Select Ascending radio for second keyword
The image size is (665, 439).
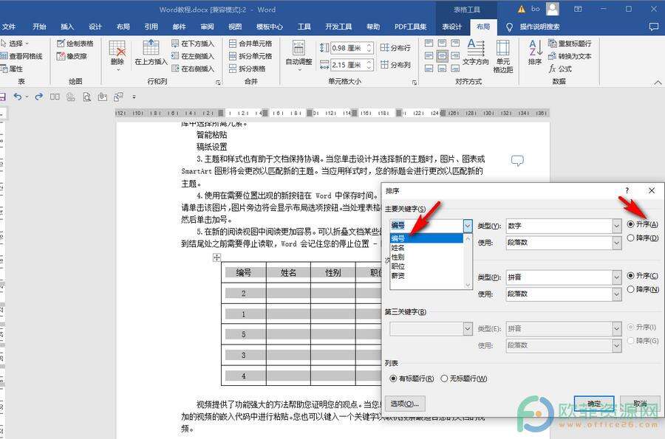click(631, 276)
